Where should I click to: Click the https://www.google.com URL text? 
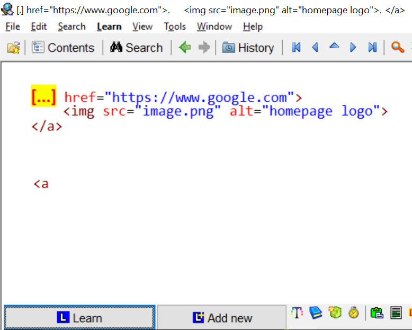[199, 97]
